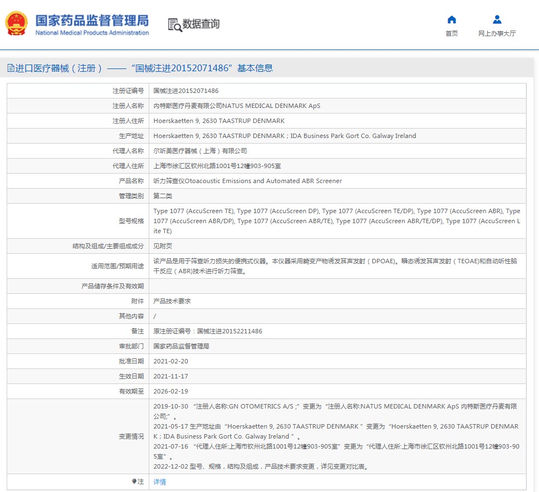This screenshot has height=492, width=539.
Task: Click the 注册人名称 row label
Action: [x=128, y=106]
